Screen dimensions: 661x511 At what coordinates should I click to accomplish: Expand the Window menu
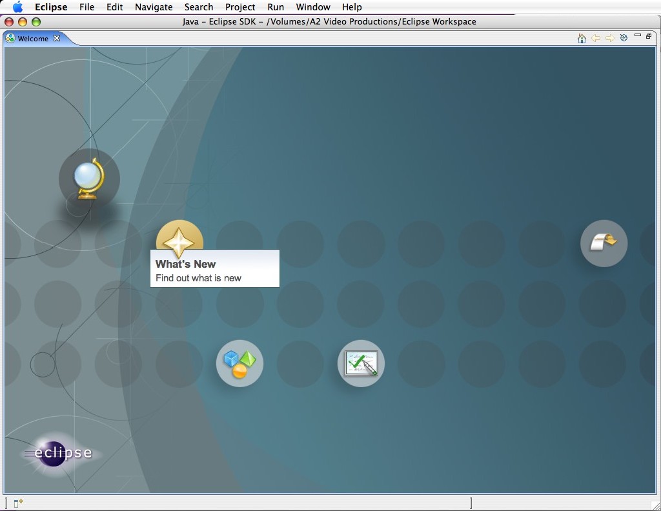[x=312, y=7]
